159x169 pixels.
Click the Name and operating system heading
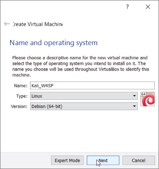[x=53, y=43]
